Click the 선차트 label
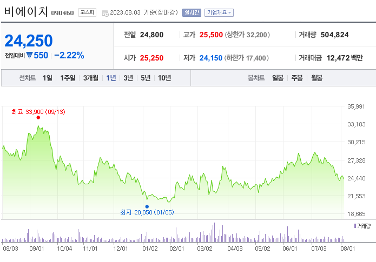The image size is (376, 262). 28,78
